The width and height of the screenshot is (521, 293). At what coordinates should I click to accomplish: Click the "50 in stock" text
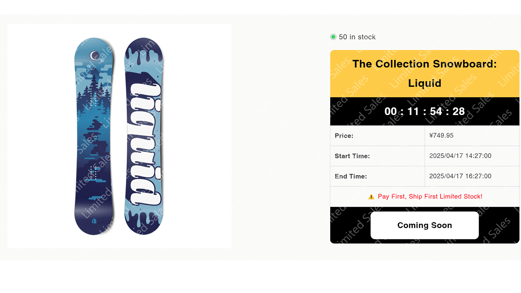357,37
